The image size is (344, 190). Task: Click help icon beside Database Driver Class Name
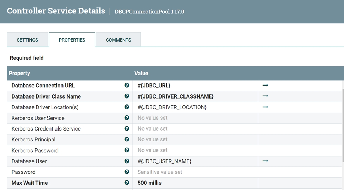click(x=127, y=96)
